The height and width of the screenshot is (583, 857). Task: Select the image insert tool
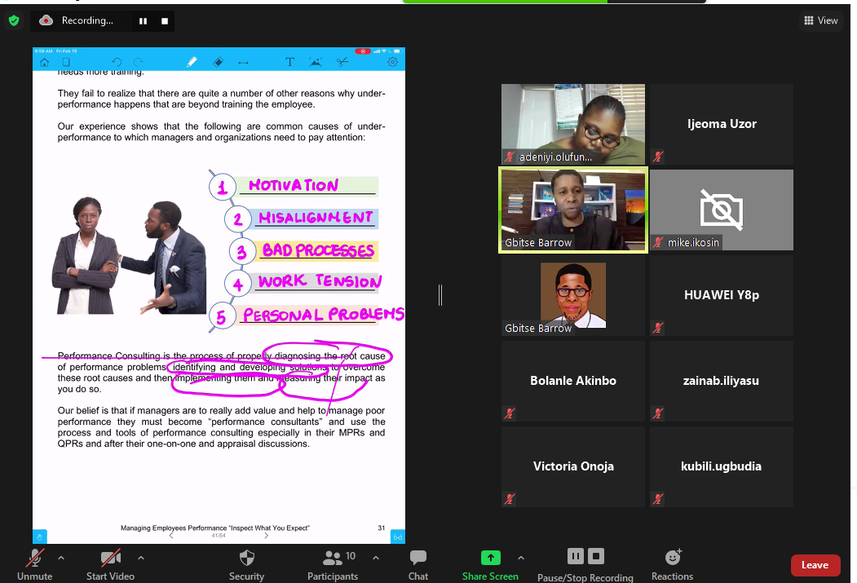[316, 62]
